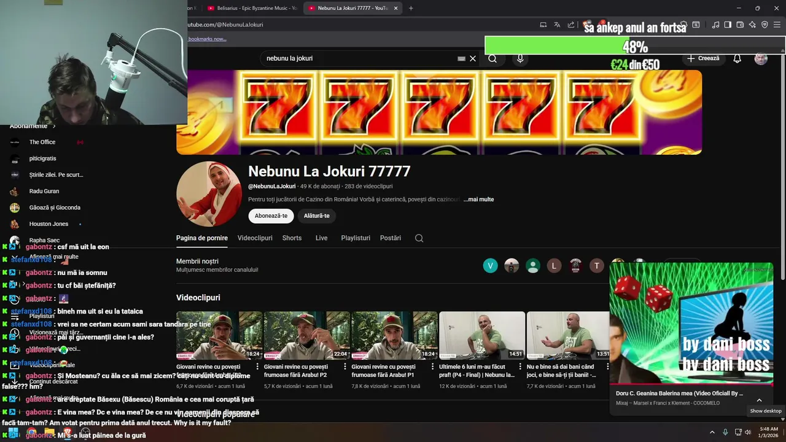The height and width of the screenshot is (442, 786).
Task: Open the browser wallet icon
Action: point(740,25)
